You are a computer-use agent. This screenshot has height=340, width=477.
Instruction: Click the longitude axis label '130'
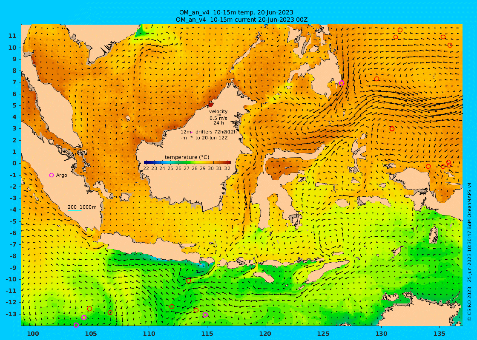[x=381, y=334]
